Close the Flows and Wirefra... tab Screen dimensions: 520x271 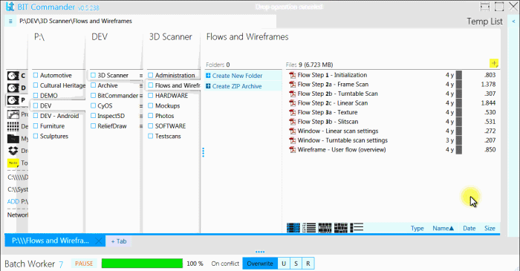click(x=99, y=241)
